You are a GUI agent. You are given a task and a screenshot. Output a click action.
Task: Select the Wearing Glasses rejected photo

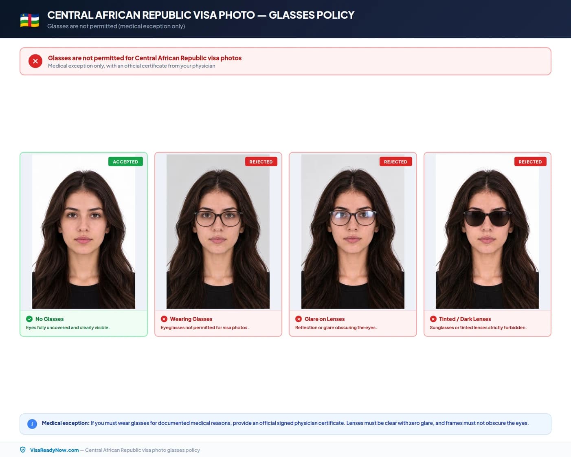(x=218, y=231)
